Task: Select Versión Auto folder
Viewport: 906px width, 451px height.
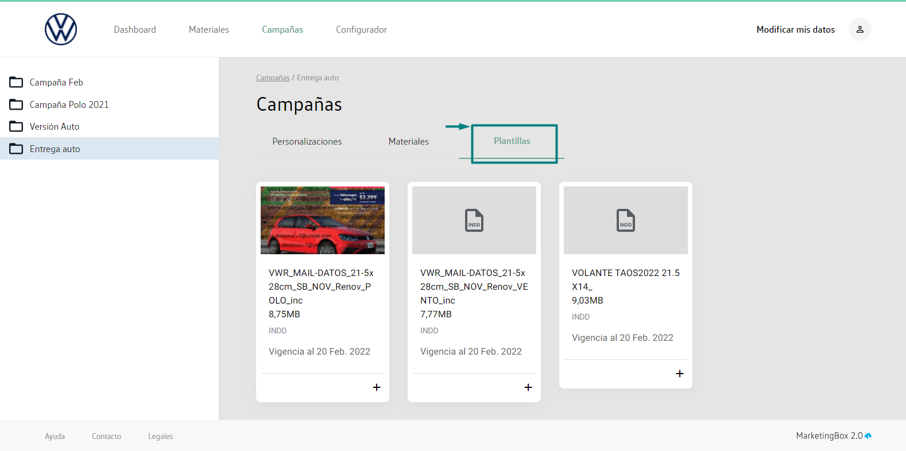Action: [x=109, y=126]
